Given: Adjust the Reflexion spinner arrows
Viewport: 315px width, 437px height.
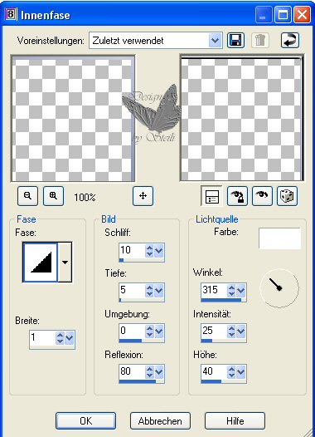Looking at the screenshot, I should coord(149,372).
